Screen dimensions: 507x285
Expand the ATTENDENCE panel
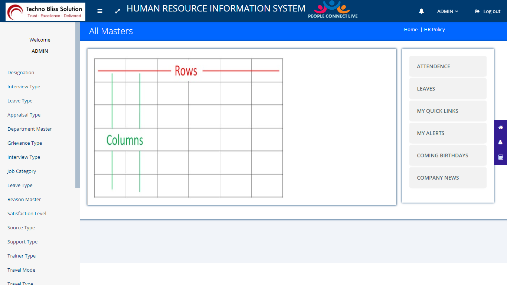coord(448,66)
